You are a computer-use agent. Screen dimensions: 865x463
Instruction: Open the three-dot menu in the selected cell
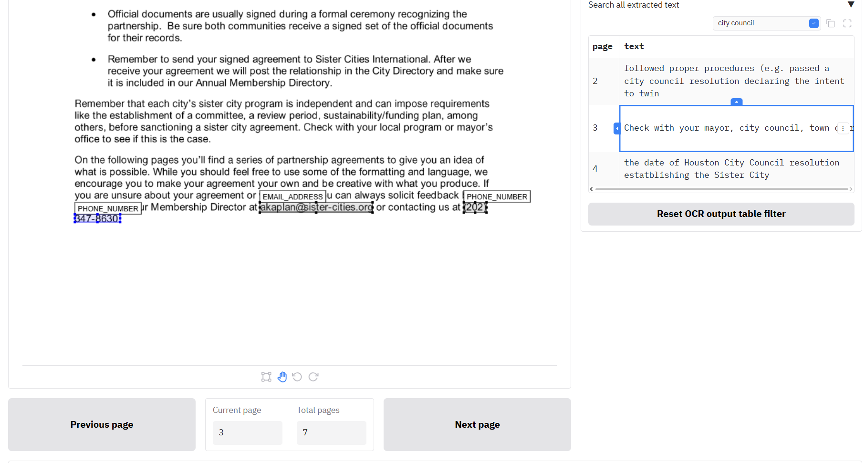coord(843,128)
